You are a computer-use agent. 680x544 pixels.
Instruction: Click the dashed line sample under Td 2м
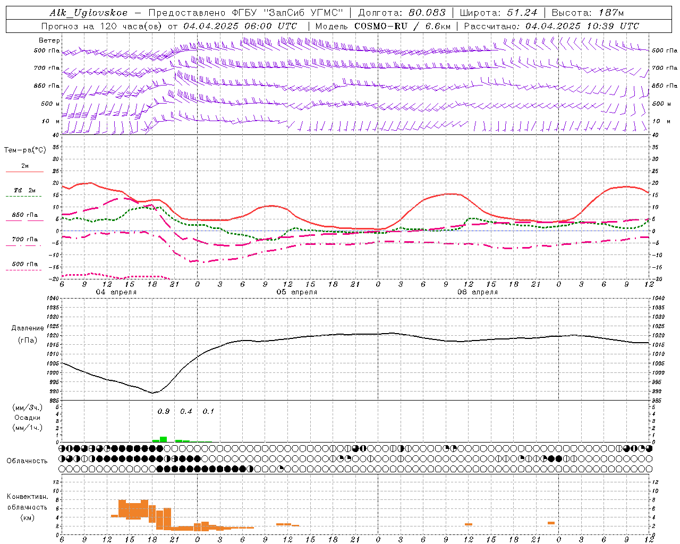click(x=23, y=197)
